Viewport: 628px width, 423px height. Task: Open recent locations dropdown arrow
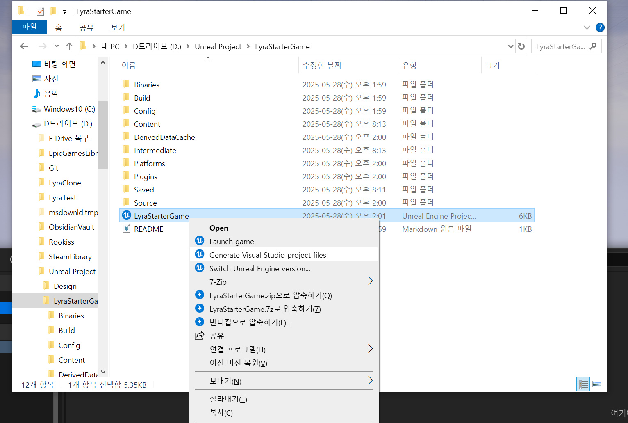57,46
